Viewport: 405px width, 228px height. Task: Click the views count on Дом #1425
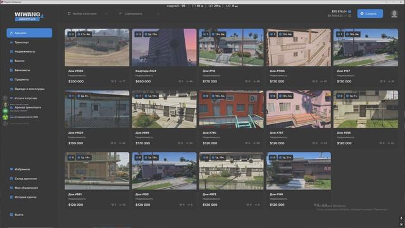pyautogui.click(x=122, y=143)
